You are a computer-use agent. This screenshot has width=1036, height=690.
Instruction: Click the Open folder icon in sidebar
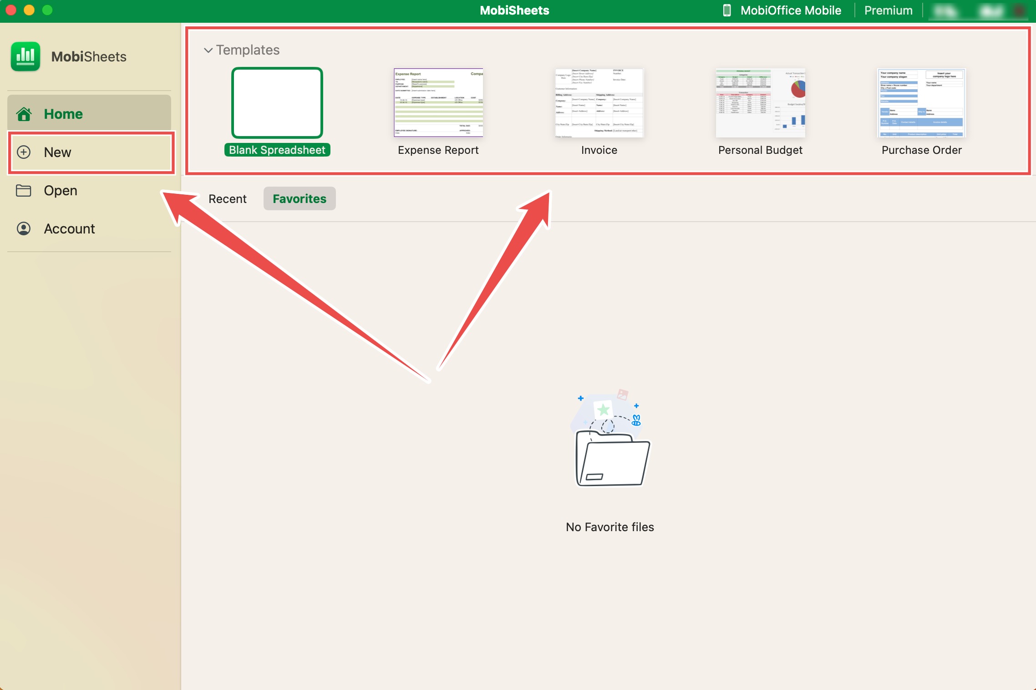coord(24,190)
